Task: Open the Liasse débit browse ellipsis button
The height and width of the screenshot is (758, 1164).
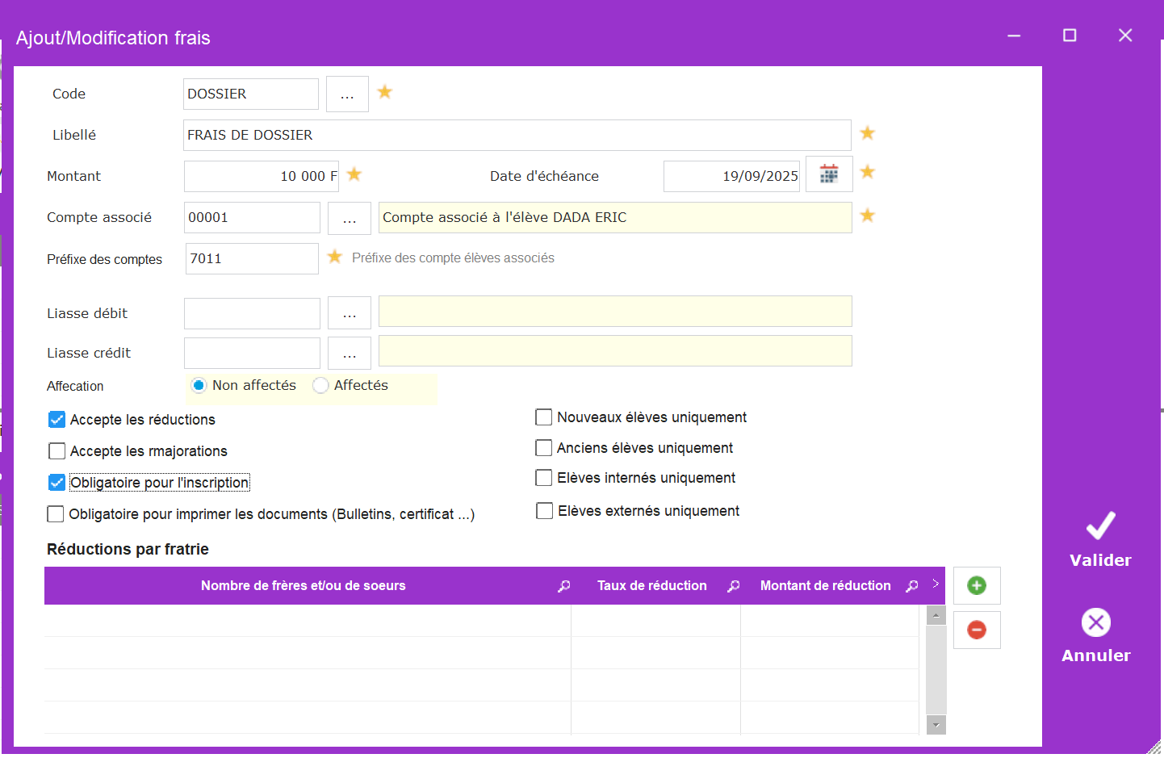Action: pyautogui.click(x=349, y=313)
